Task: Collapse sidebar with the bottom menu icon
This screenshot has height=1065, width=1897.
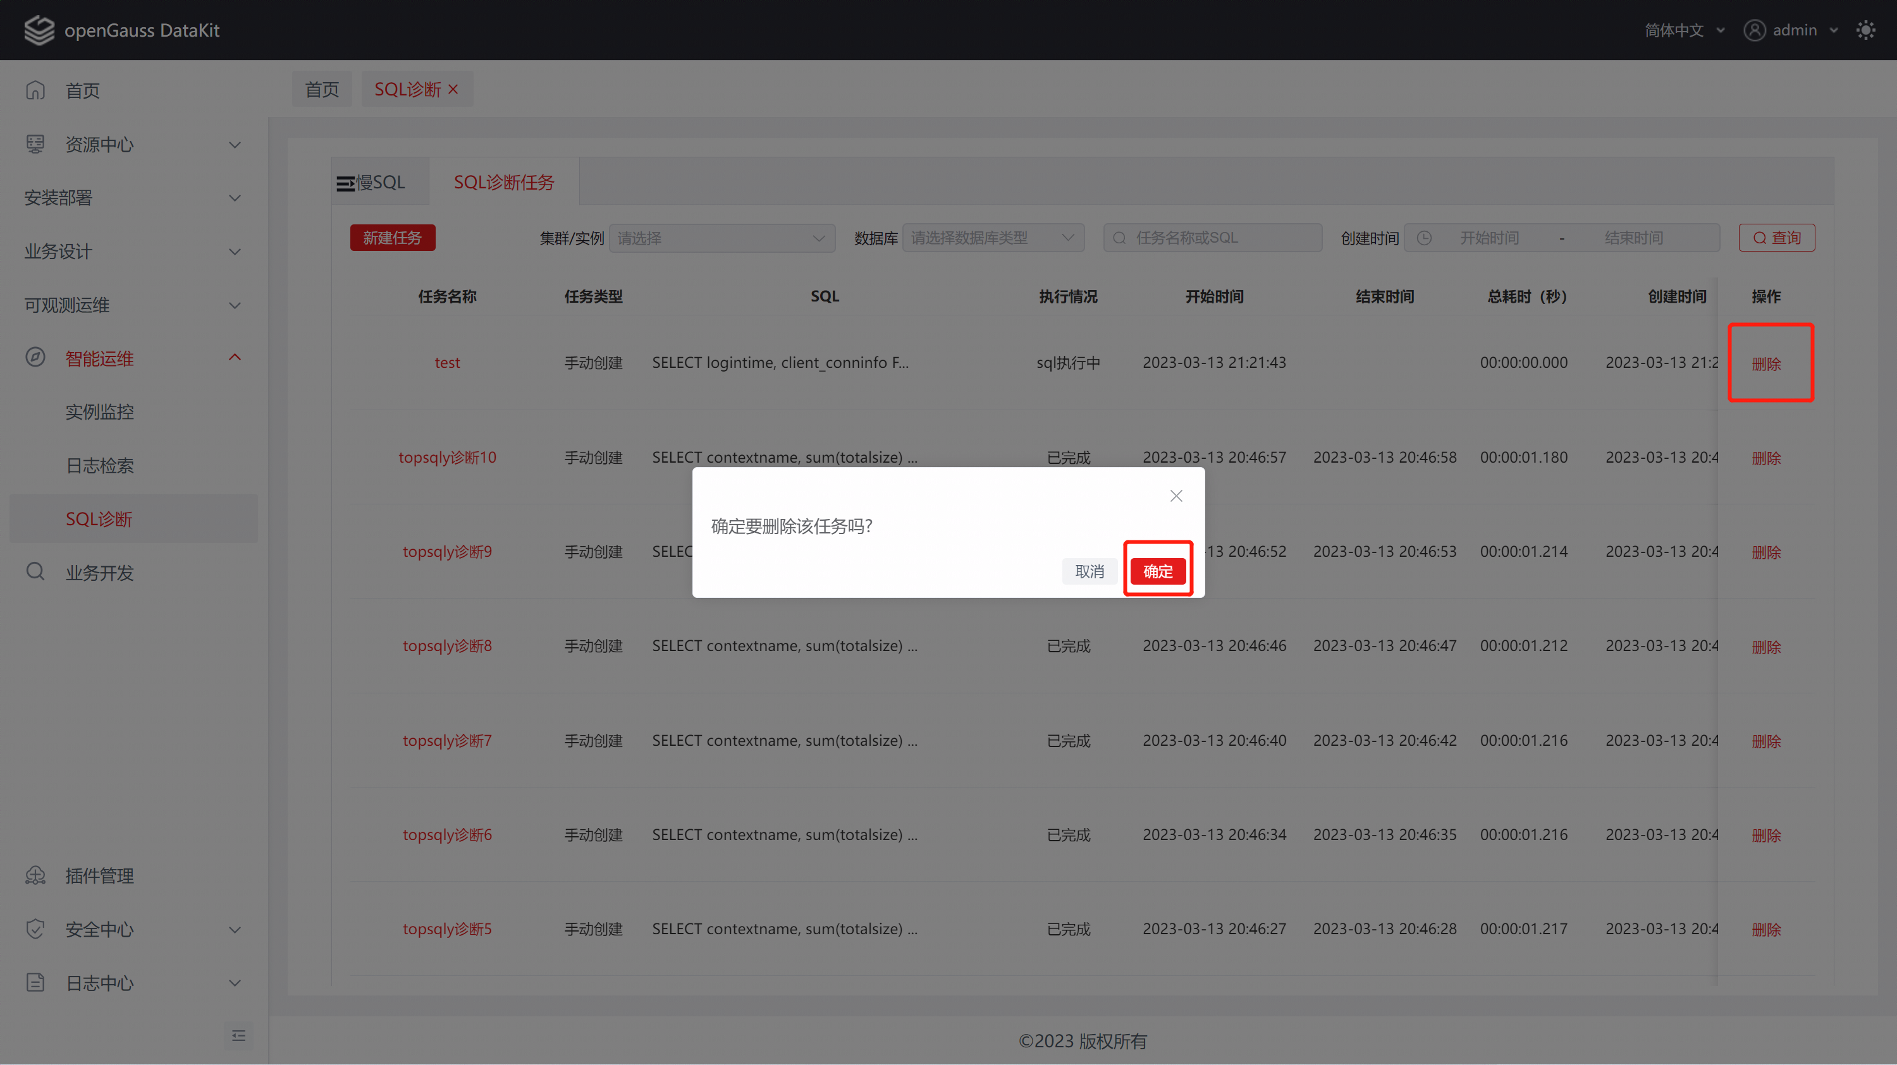Action: 238,1035
